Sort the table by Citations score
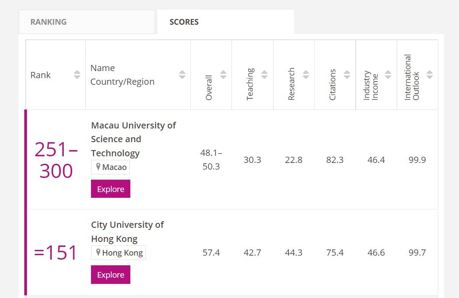Image resolution: width=459 pixels, height=298 pixels. 347,75
